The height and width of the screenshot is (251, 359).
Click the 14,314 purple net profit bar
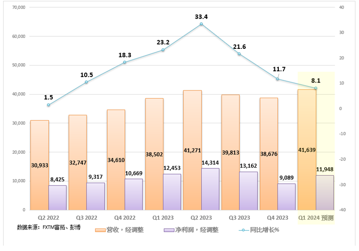pos(210,189)
